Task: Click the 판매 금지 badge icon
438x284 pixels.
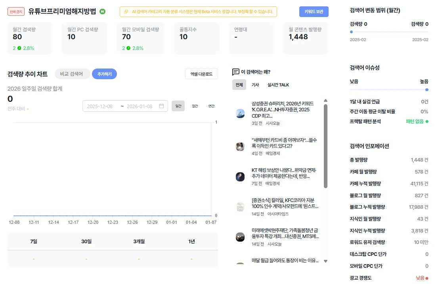Action: [16, 11]
